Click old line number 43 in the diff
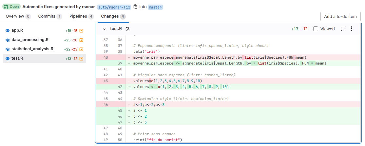This screenshot has height=146, width=365. 106,81
